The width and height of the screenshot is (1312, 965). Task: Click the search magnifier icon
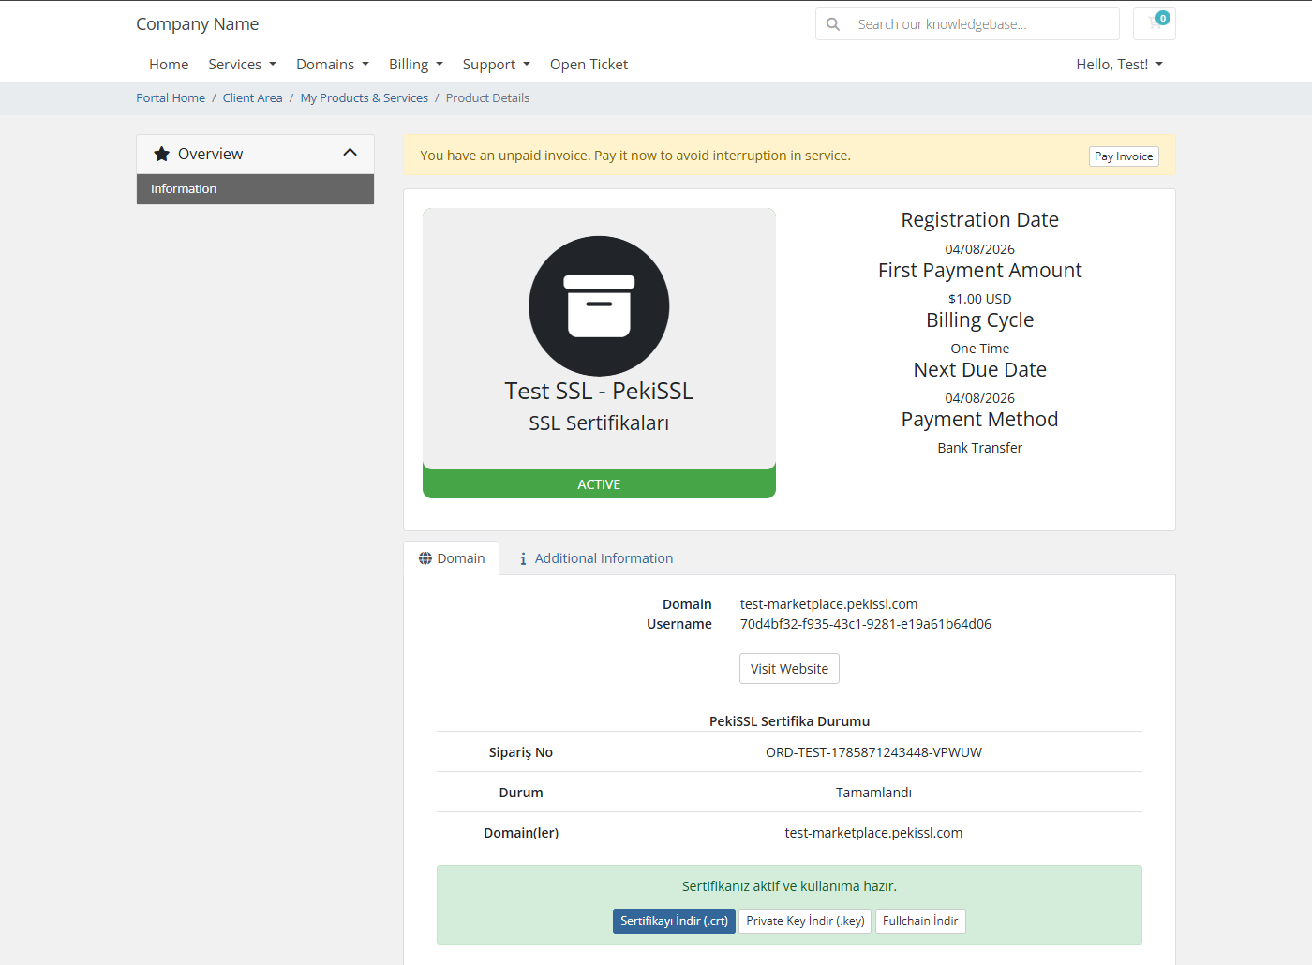click(833, 24)
